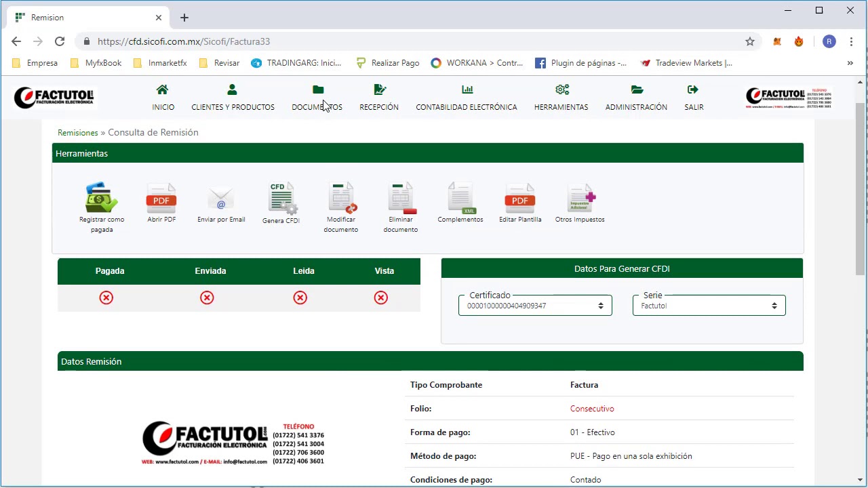This screenshot has width=868, height=488.
Task: Open the Realizar Pago bookmark
Action: pos(388,63)
